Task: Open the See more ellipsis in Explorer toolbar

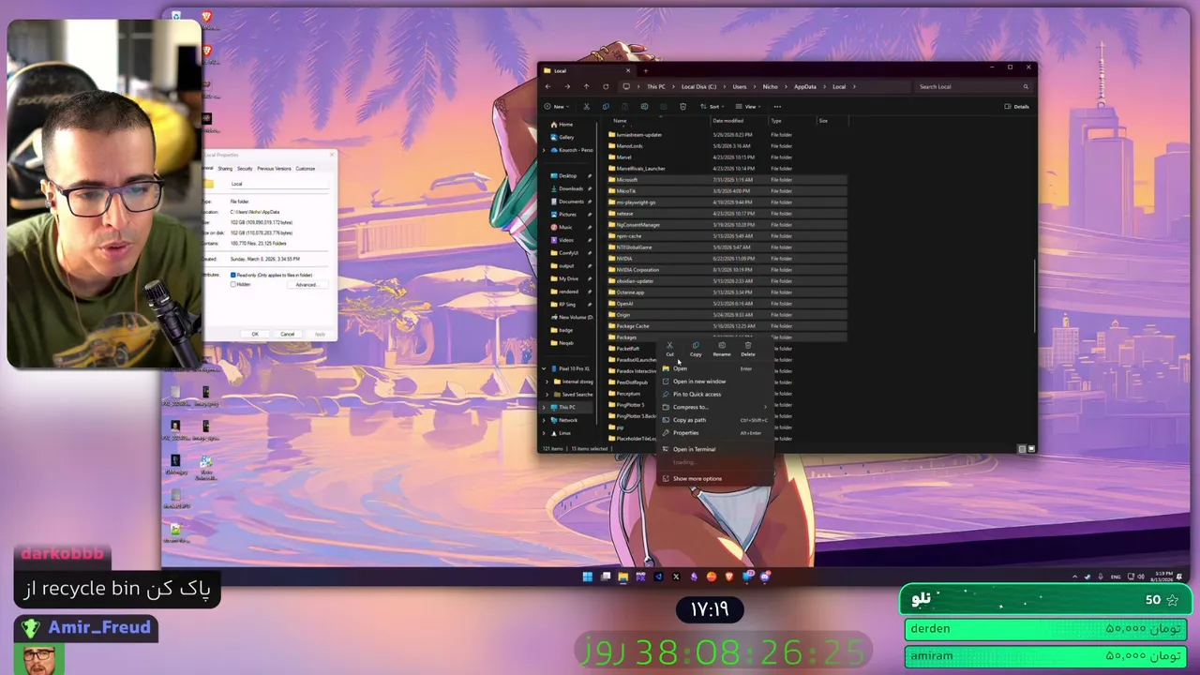Action: coord(777,106)
